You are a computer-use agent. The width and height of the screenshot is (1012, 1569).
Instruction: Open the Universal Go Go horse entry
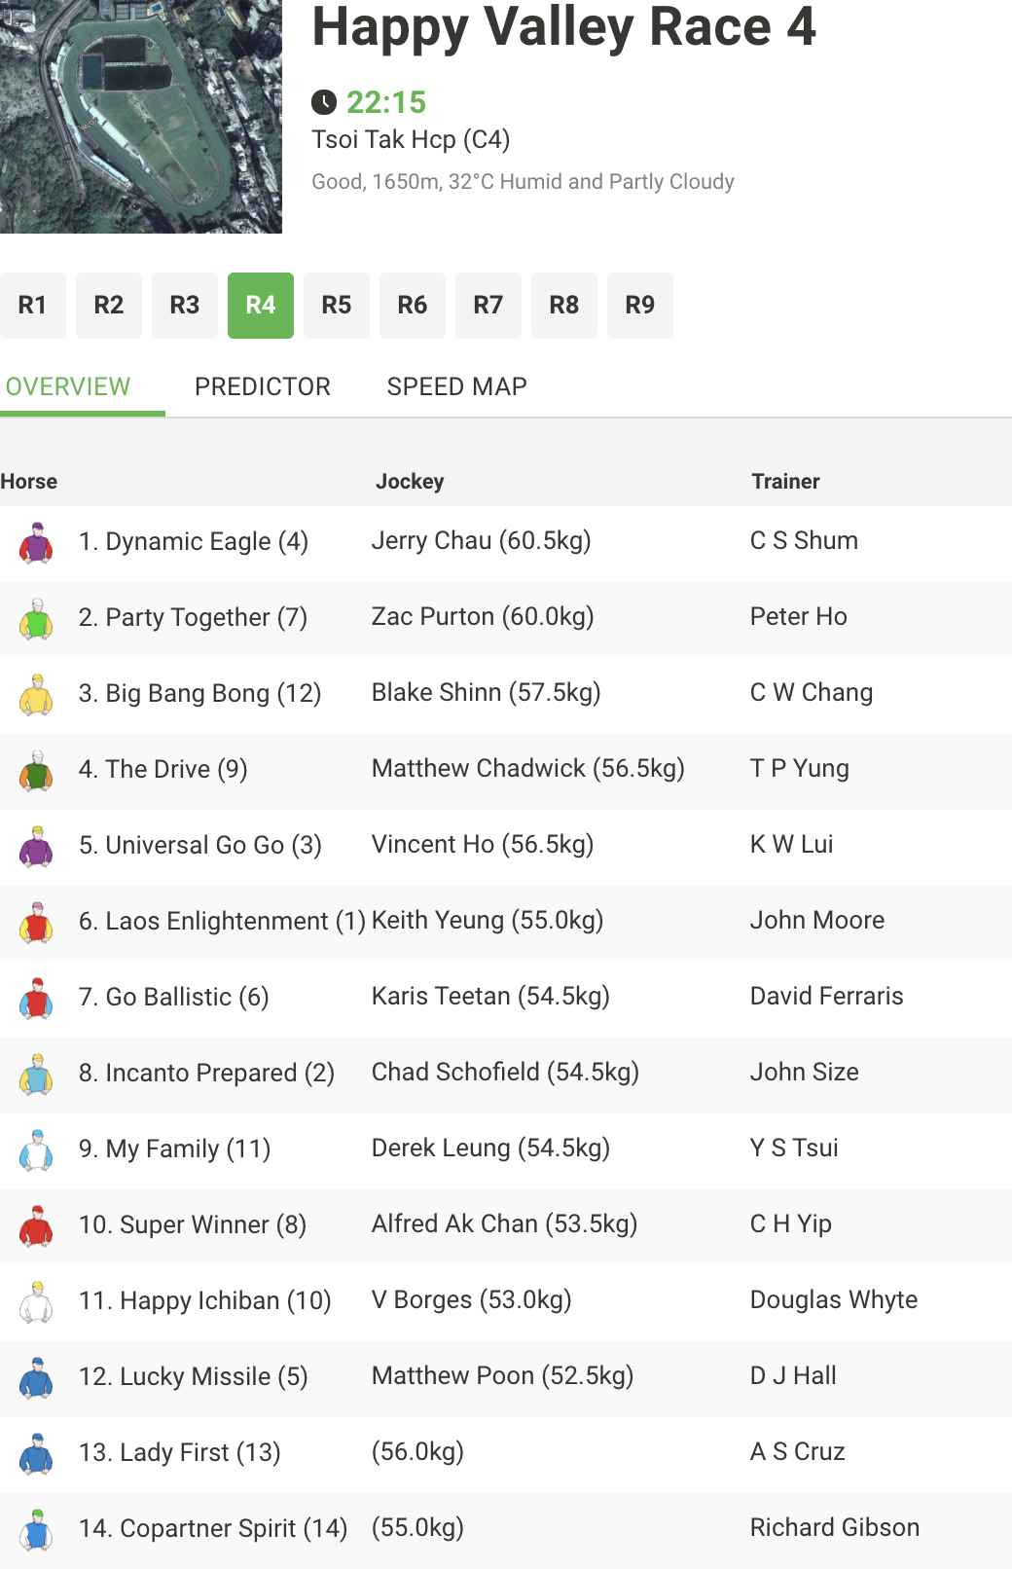point(200,845)
